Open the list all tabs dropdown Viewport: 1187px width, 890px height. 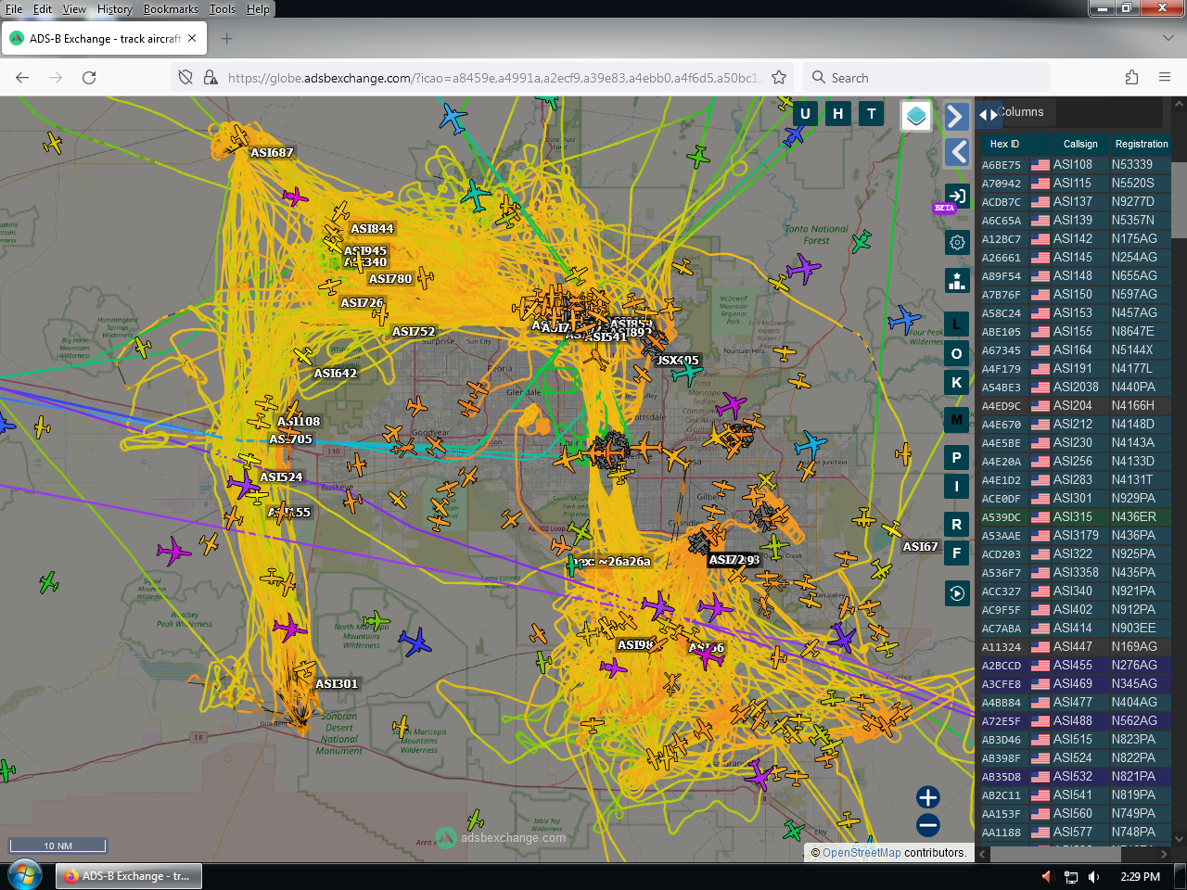pos(1168,39)
